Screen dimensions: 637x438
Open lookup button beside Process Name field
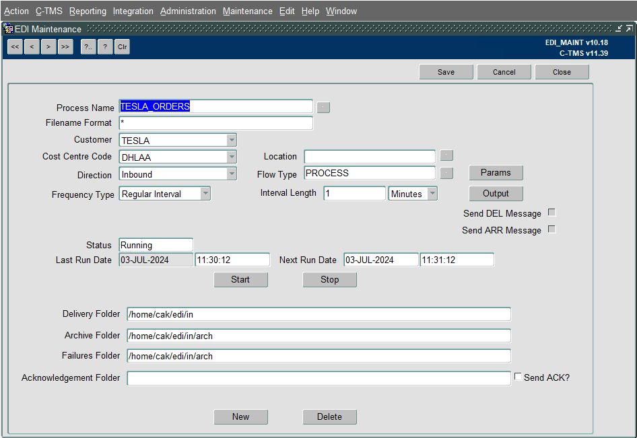click(323, 108)
